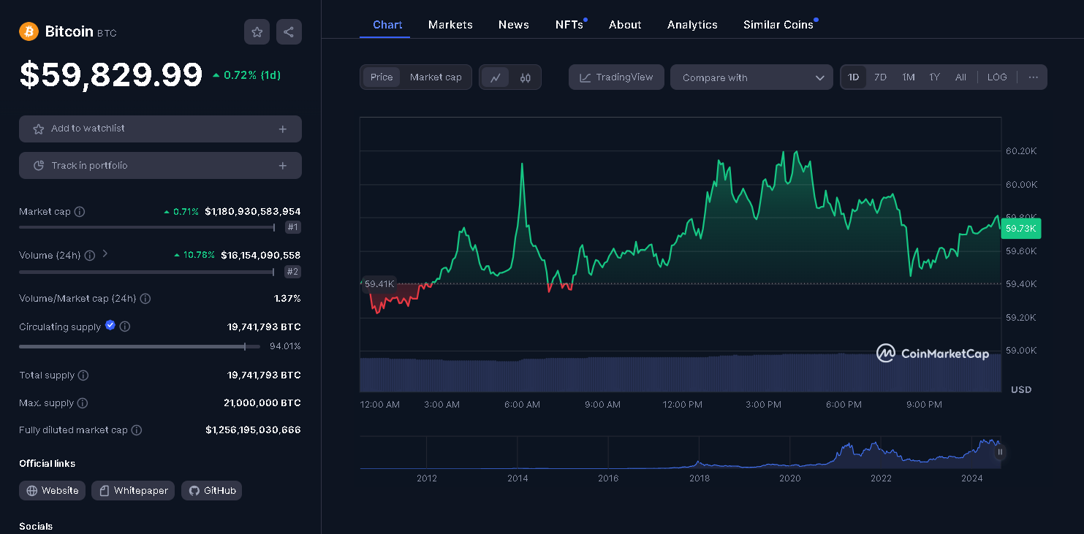
Task: Open the Whitepaper link
Action: click(x=133, y=491)
